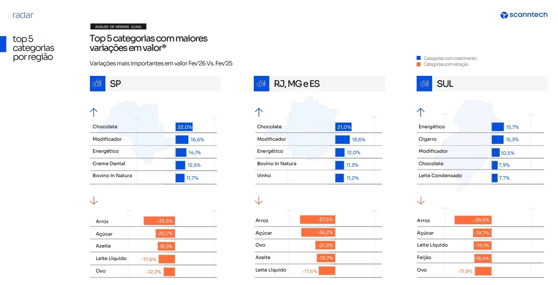
Task: Click the SP region money icon
Action: click(x=97, y=84)
